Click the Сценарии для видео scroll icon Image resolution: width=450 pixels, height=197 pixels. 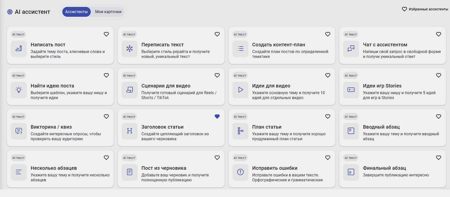pos(129,90)
